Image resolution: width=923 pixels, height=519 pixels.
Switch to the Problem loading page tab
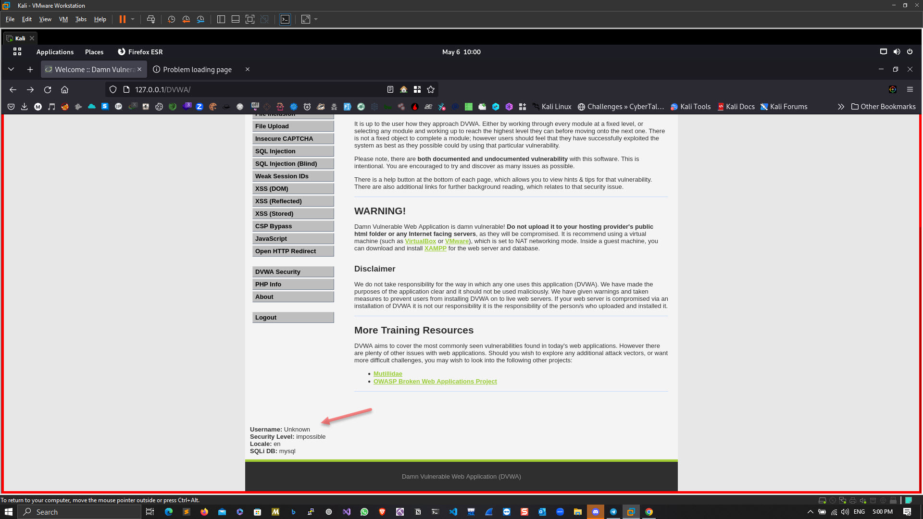click(x=197, y=69)
